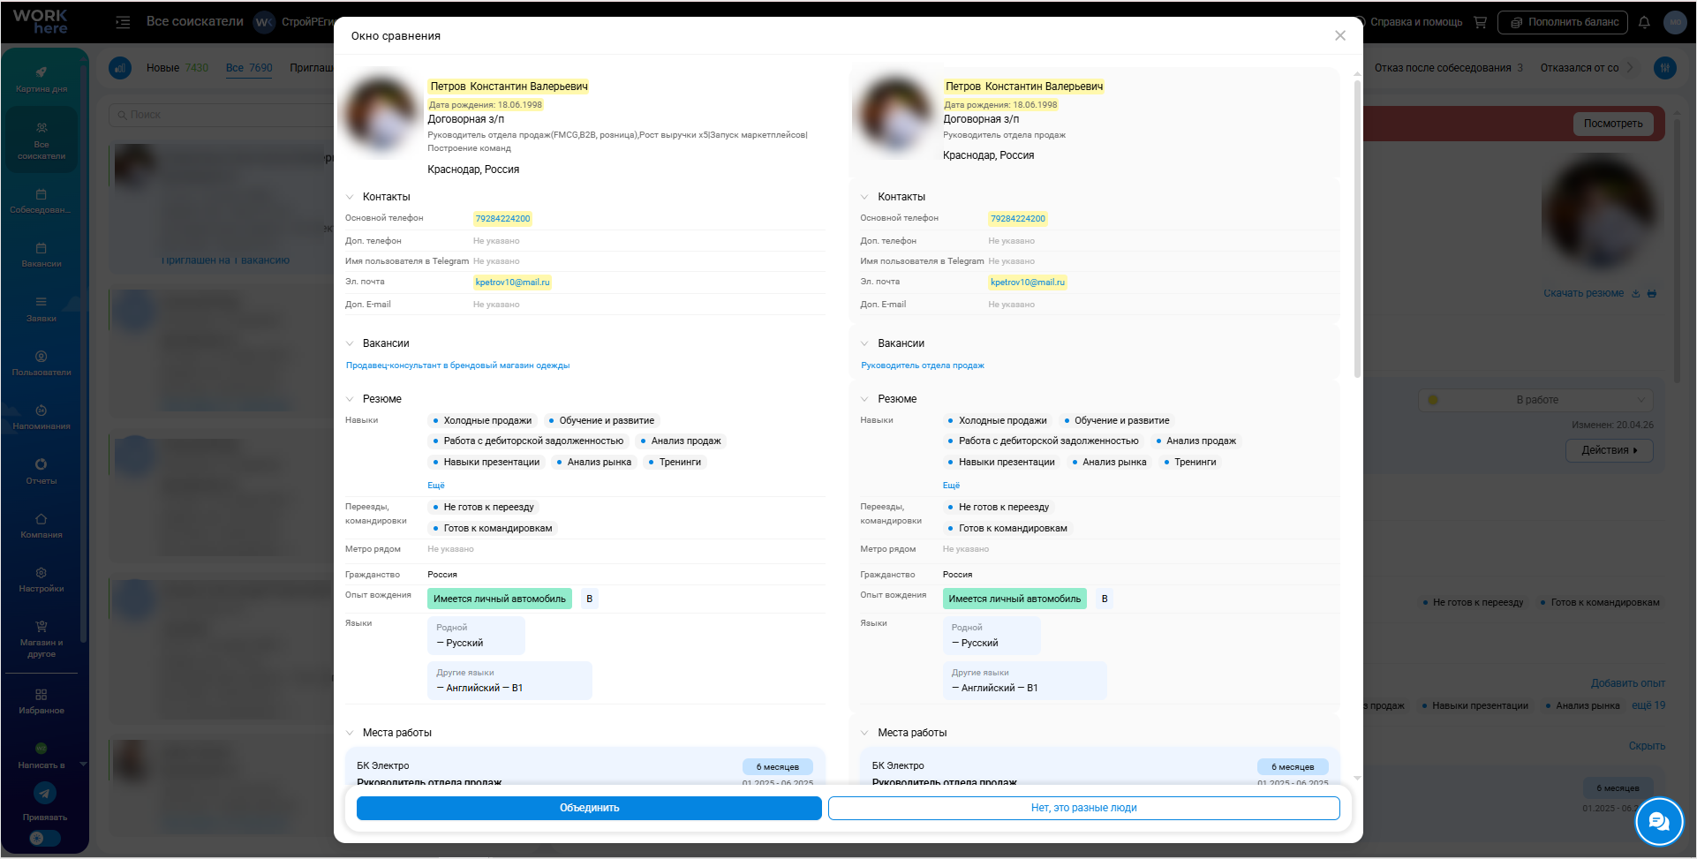This screenshot has height=859, width=1697.
Task: Open Заявки list icon in sidebar
Action: click(x=41, y=302)
